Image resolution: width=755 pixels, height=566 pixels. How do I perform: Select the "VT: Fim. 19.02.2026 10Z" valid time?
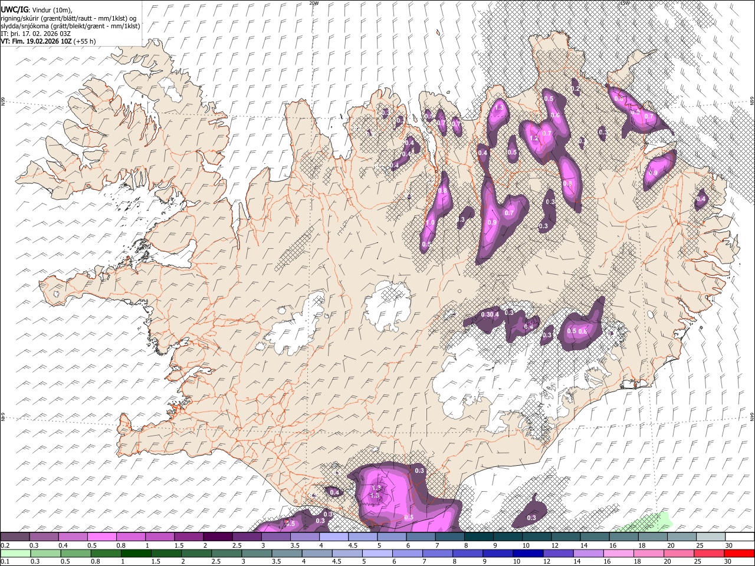[x=37, y=41]
